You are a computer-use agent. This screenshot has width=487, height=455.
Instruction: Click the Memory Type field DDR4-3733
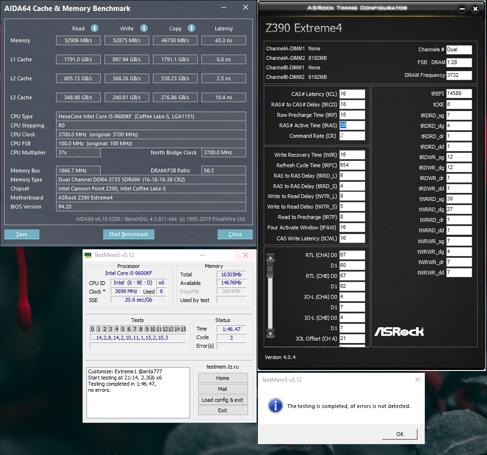[151, 180]
